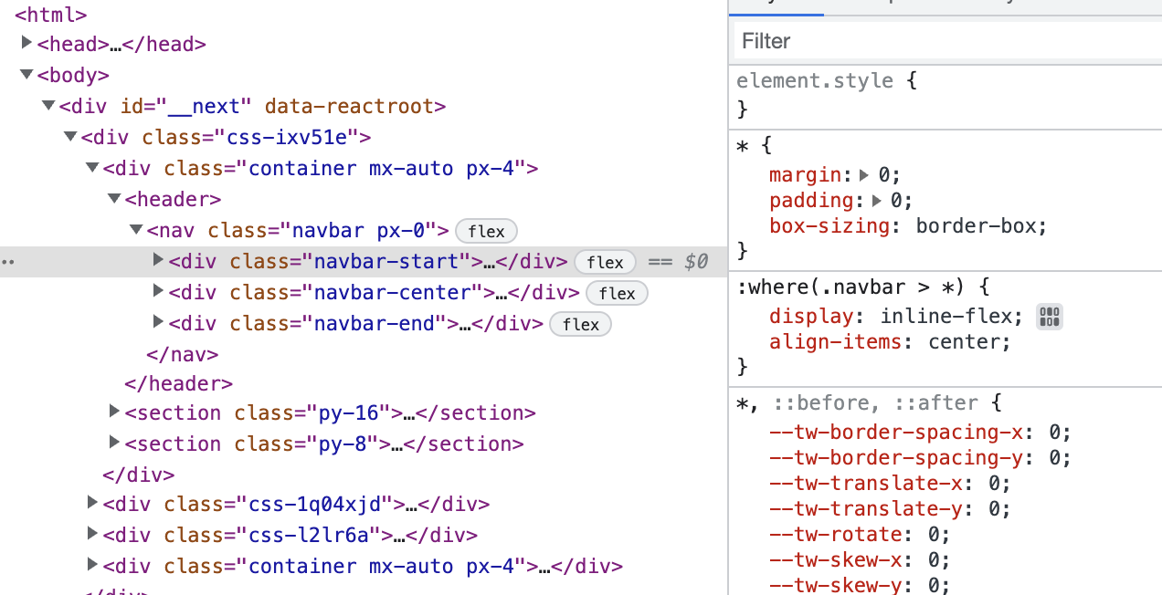Expand the head element node
The width and height of the screenshot is (1162, 595).
pos(26,43)
